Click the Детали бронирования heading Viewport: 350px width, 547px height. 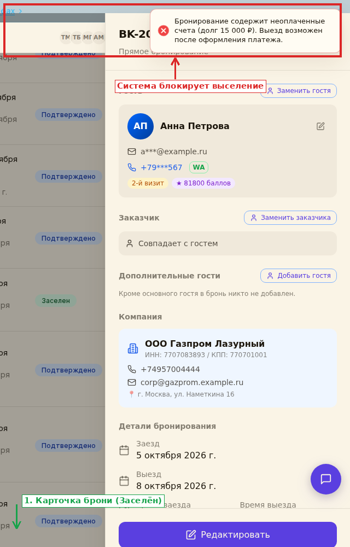(167, 426)
